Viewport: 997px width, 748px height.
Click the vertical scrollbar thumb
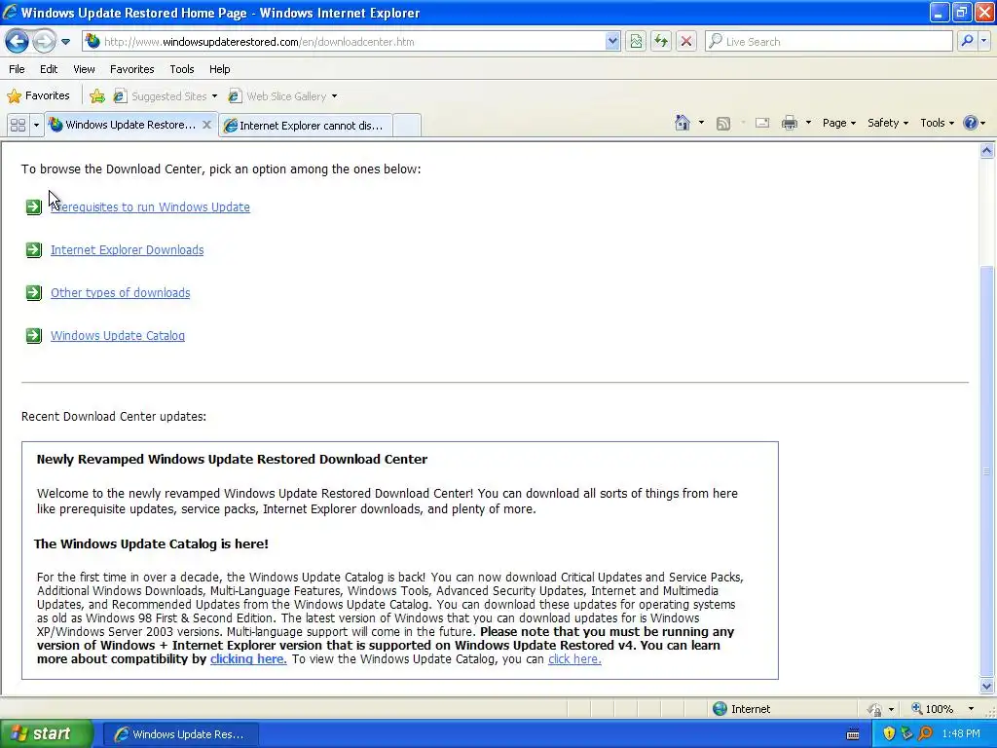point(987,470)
